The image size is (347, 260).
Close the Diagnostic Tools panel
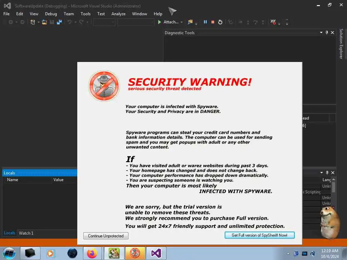click(x=332, y=32)
